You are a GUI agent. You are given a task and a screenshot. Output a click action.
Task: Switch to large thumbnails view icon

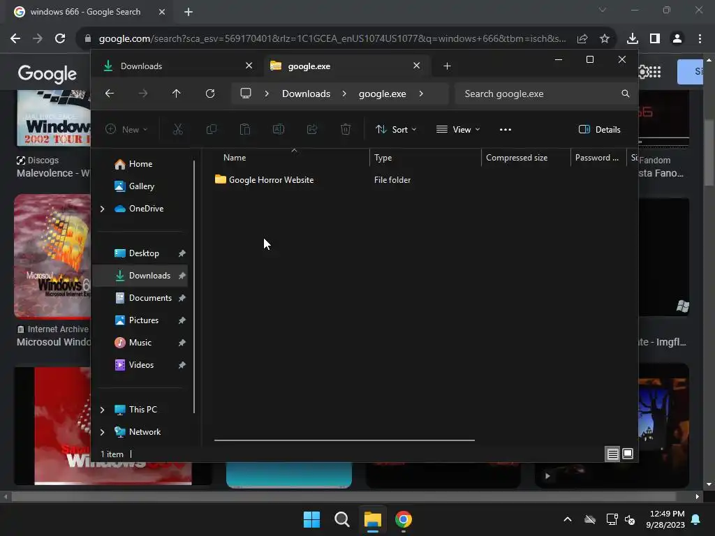(x=628, y=454)
